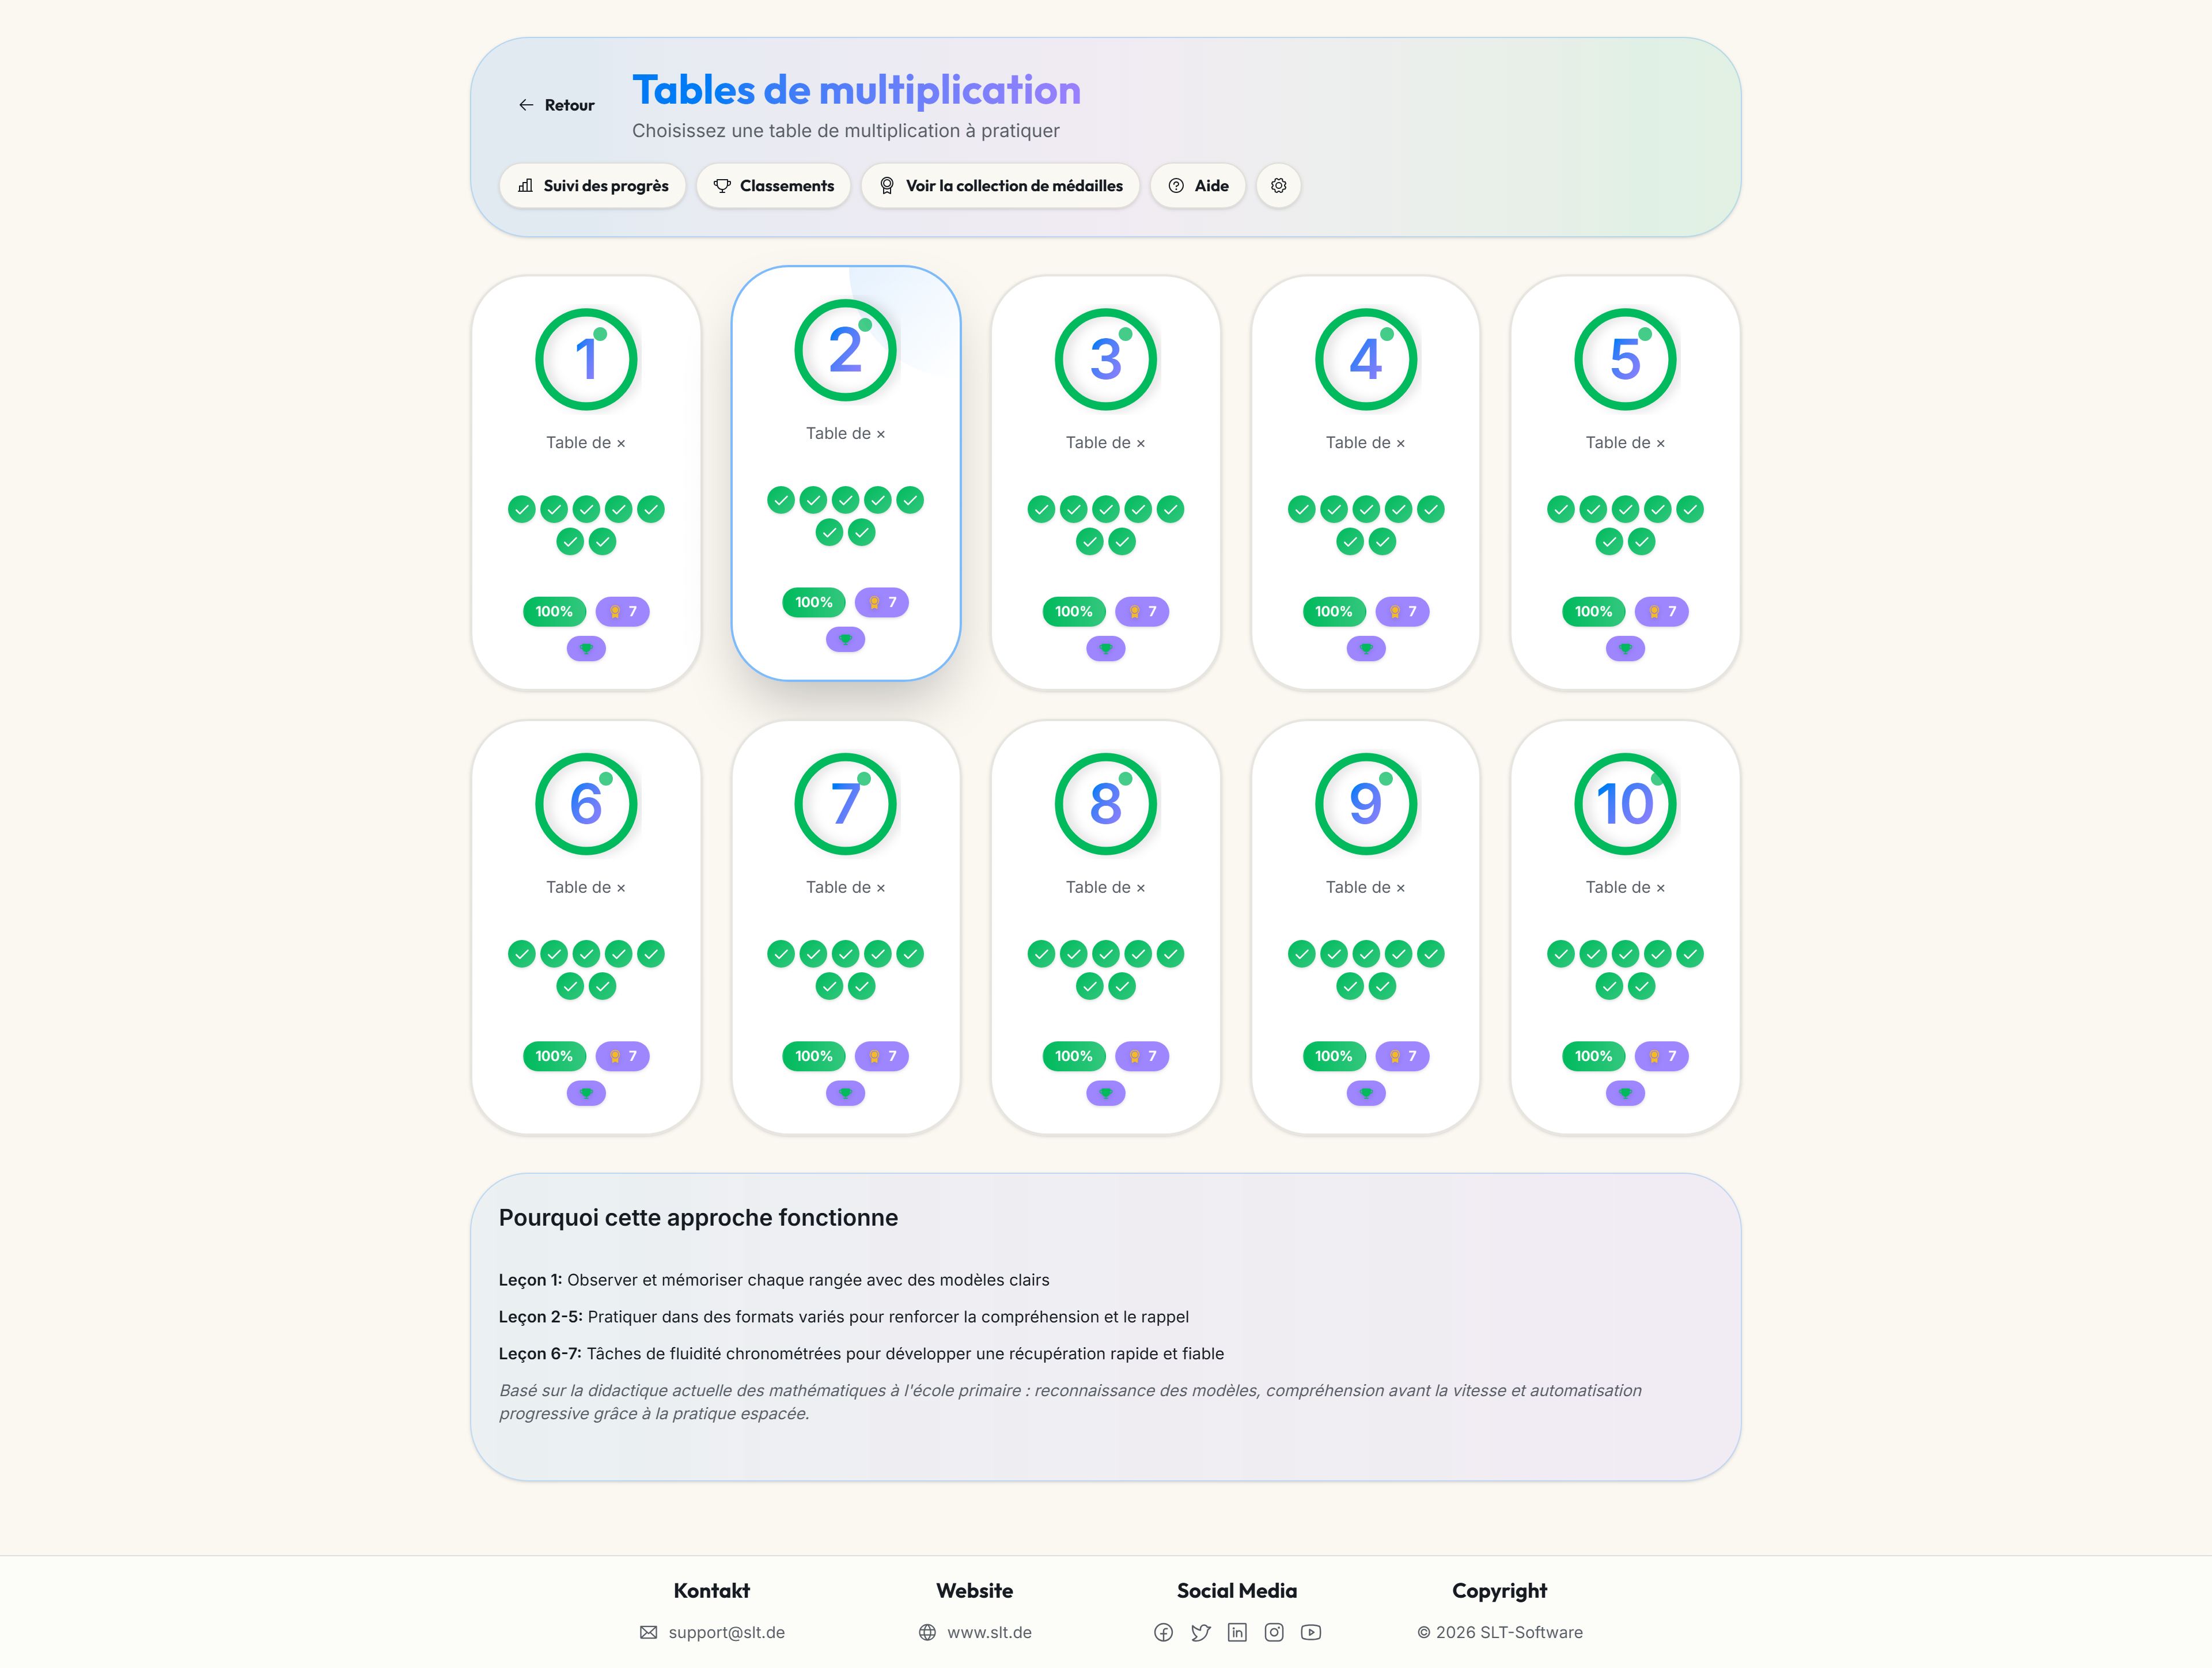Open the settings gear icon
The image size is (2212, 1668).
coord(1278,186)
